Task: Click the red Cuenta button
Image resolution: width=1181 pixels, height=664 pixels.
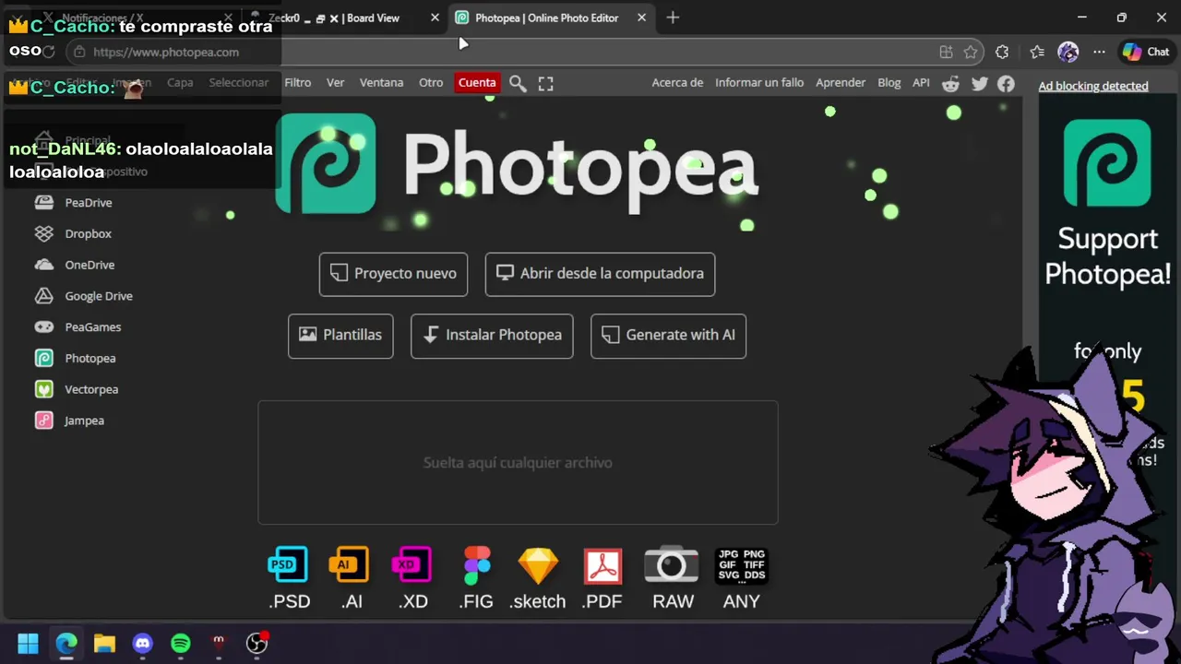Action: [x=477, y=83]
